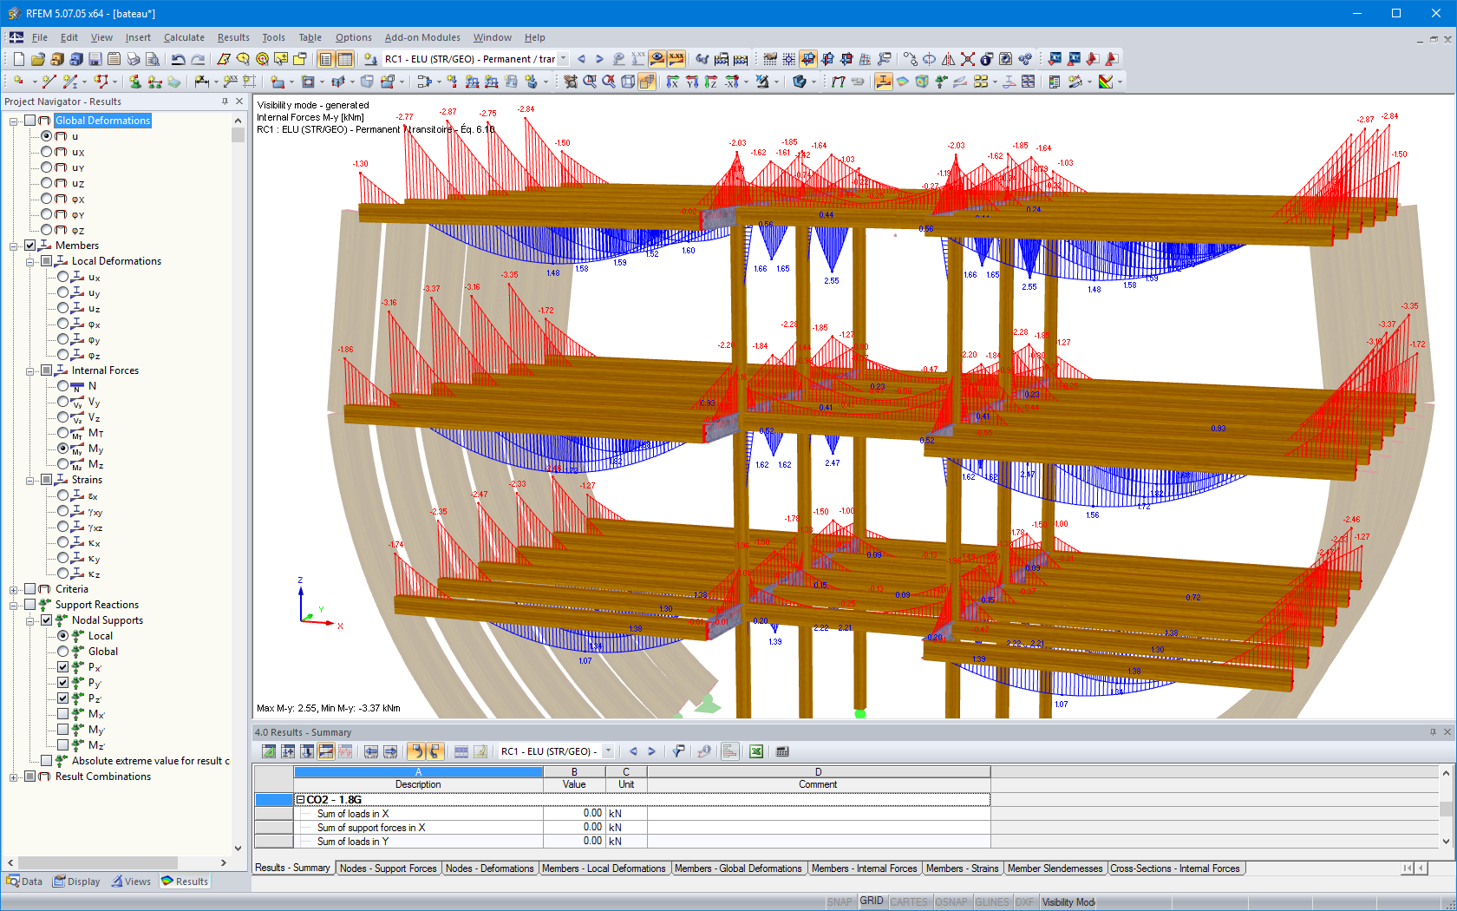Collapse the Internal Forces tree node
The image size is (1457, 911).
tap(30, 370)
